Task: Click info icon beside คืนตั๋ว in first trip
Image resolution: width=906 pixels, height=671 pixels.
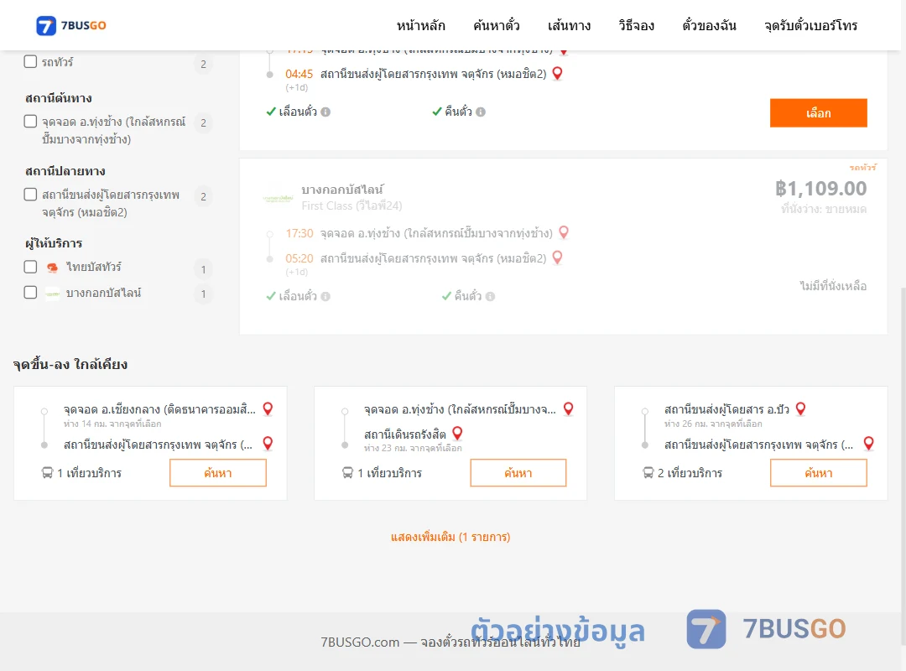Action: 481,112
